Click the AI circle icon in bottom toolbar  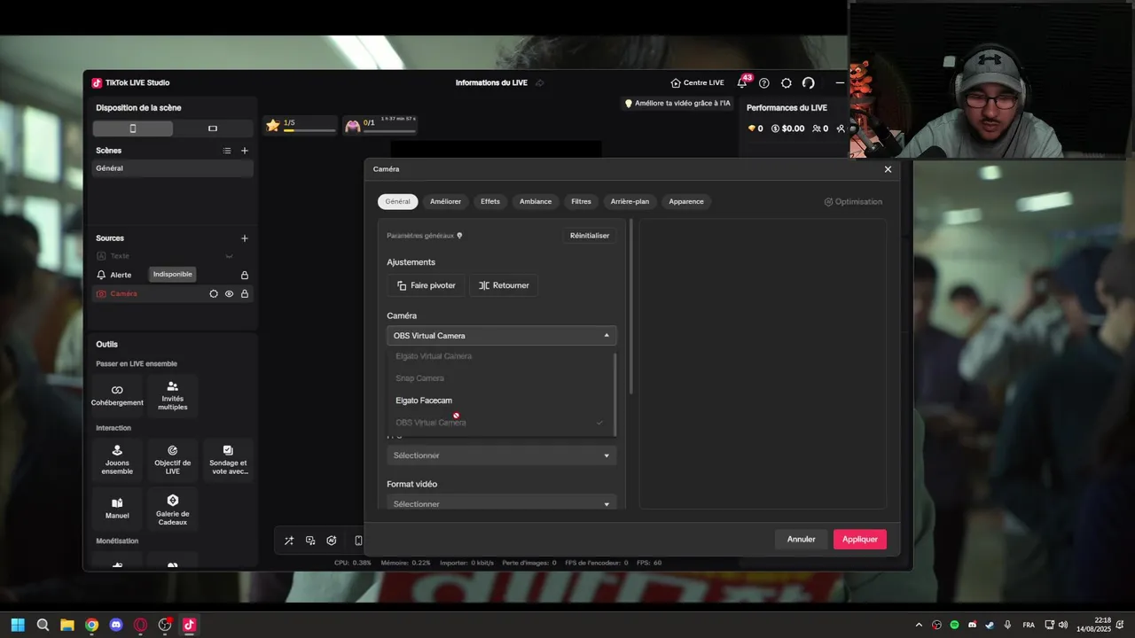(332, 541)
